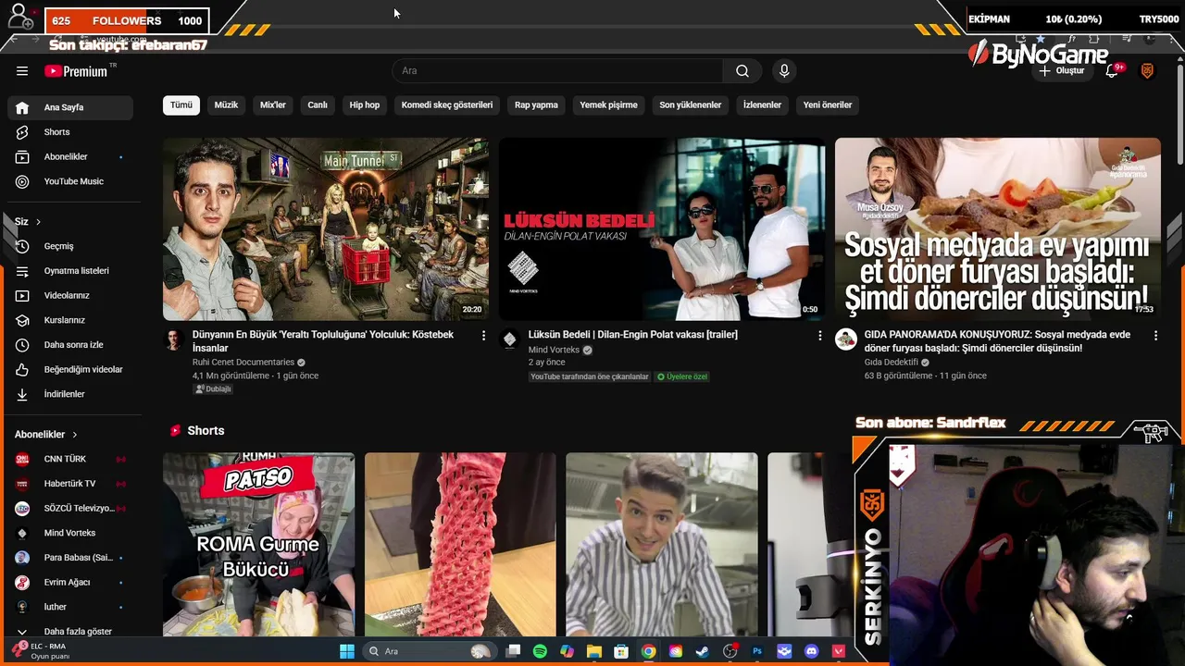Click the Windows taskbar search box
1185x666 pixels.
pos(429,651)
